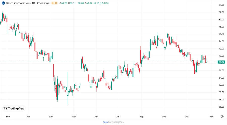Click the market status sun icon
This screenshot has height=125, width=227.
pyautogui.click(x=53, y=3)
